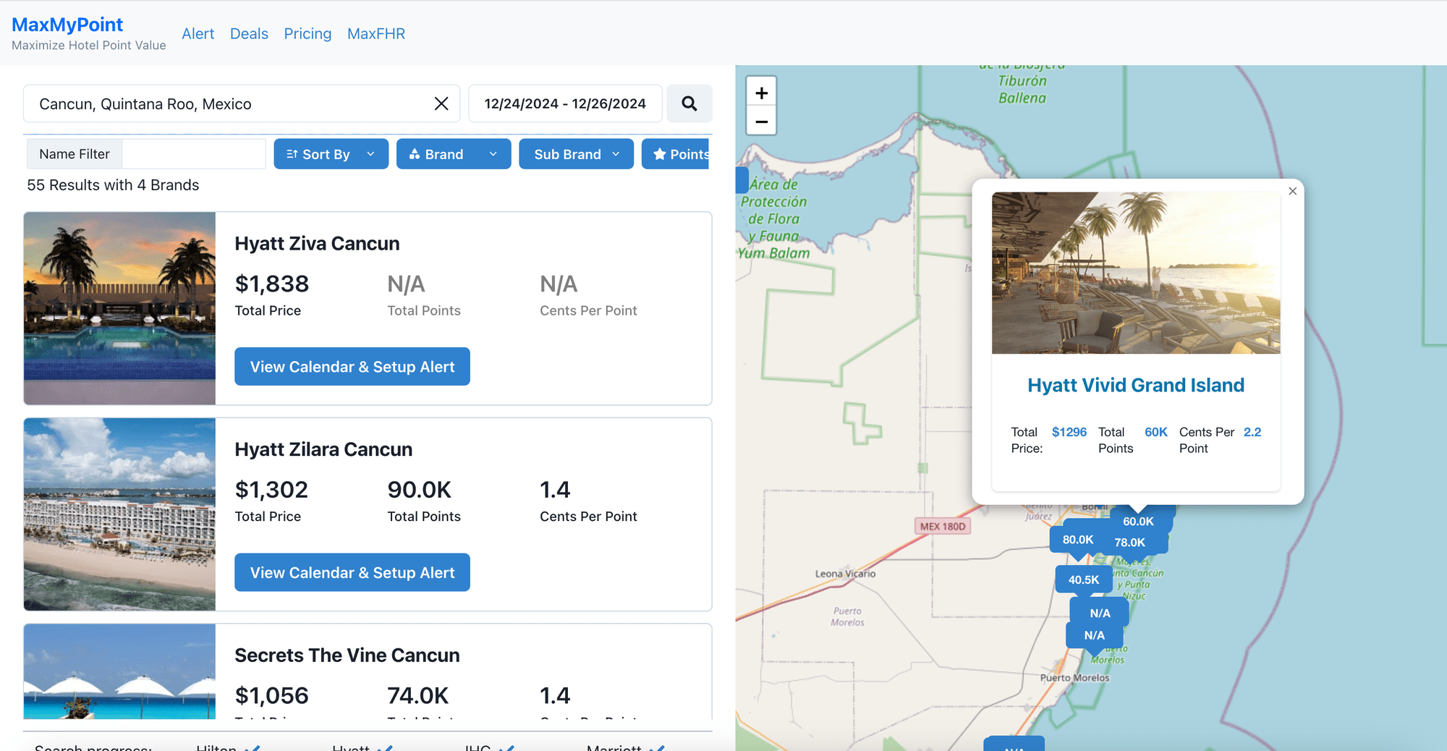Select the 60.0K map marker

point(1138,521)
